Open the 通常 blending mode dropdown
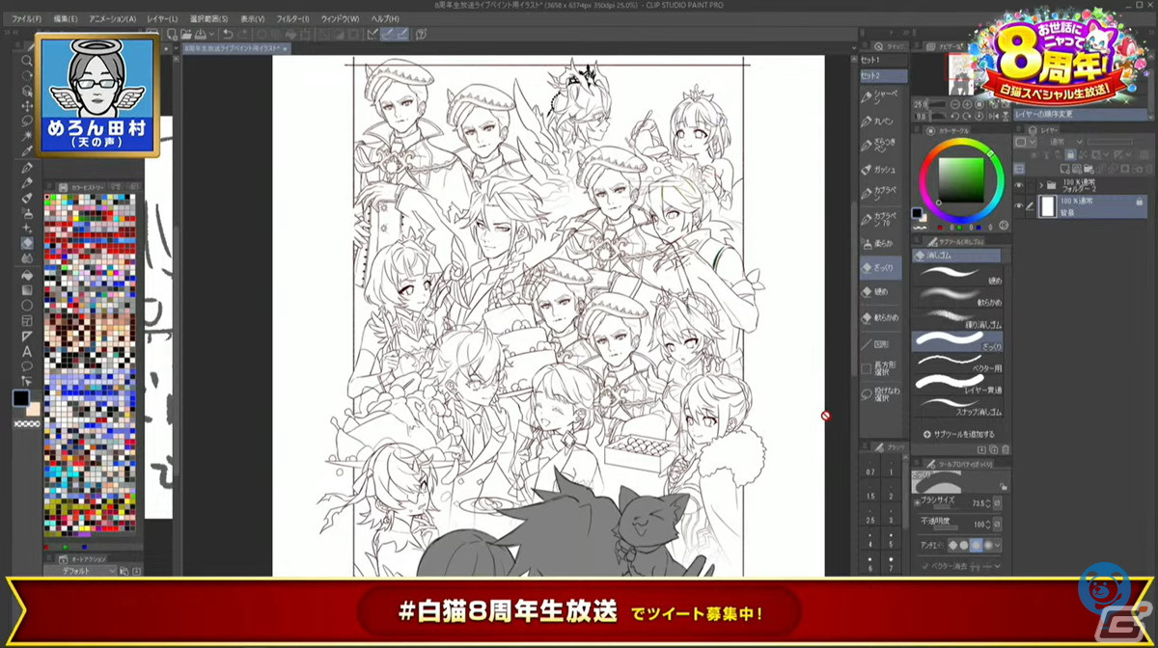 [1066, 142]
